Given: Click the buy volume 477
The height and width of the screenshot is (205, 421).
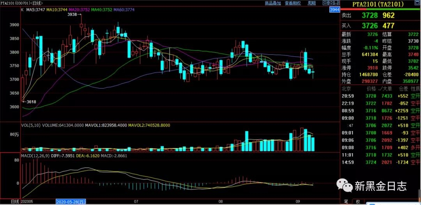Looking at the screenshot, I should 389,25.
